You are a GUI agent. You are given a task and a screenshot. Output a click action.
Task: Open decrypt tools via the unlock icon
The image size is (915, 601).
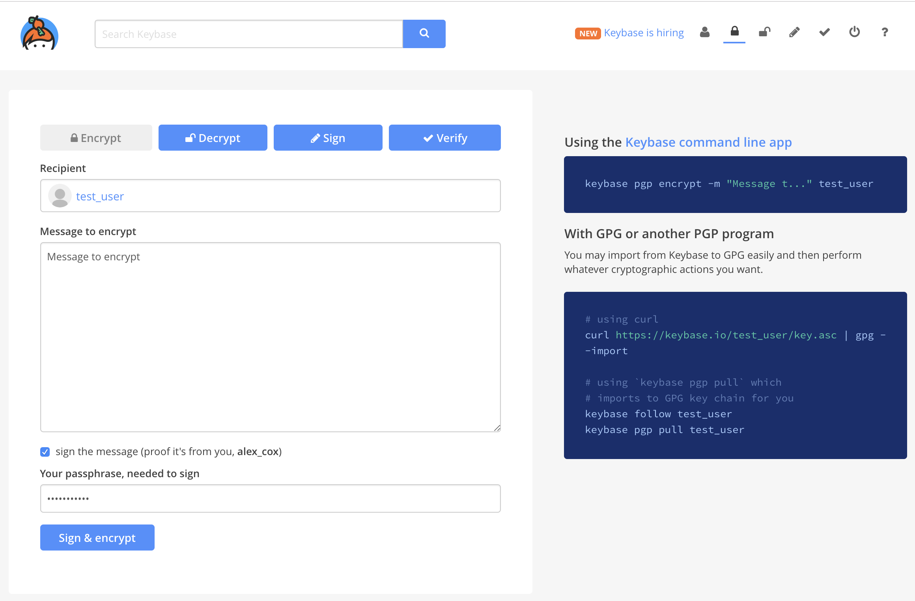click(764, 32)
